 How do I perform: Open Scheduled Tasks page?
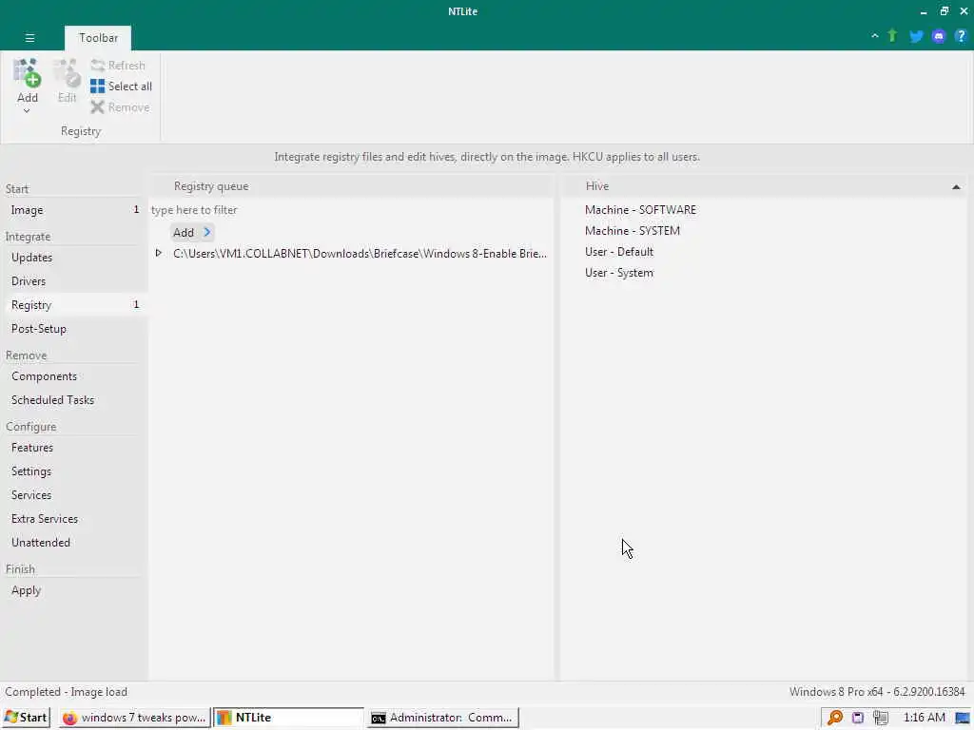point(74,400)
